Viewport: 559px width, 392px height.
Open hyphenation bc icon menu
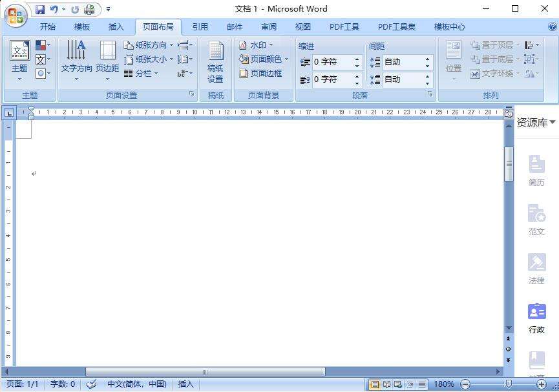(x=185, y=74)
